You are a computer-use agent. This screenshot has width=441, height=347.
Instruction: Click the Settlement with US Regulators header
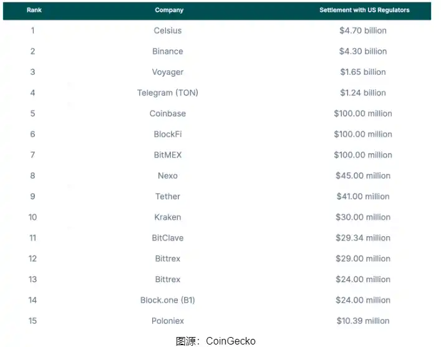point(364,10)
